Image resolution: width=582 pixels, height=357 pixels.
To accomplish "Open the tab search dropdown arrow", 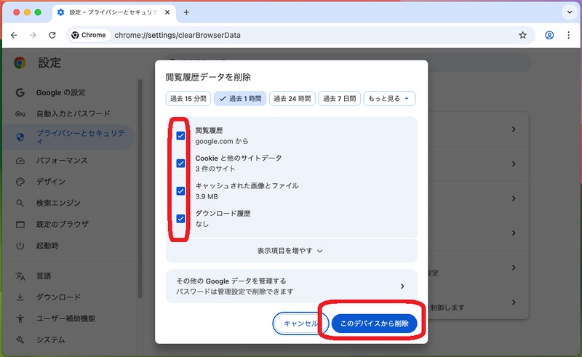I will (x=570, y=12).
